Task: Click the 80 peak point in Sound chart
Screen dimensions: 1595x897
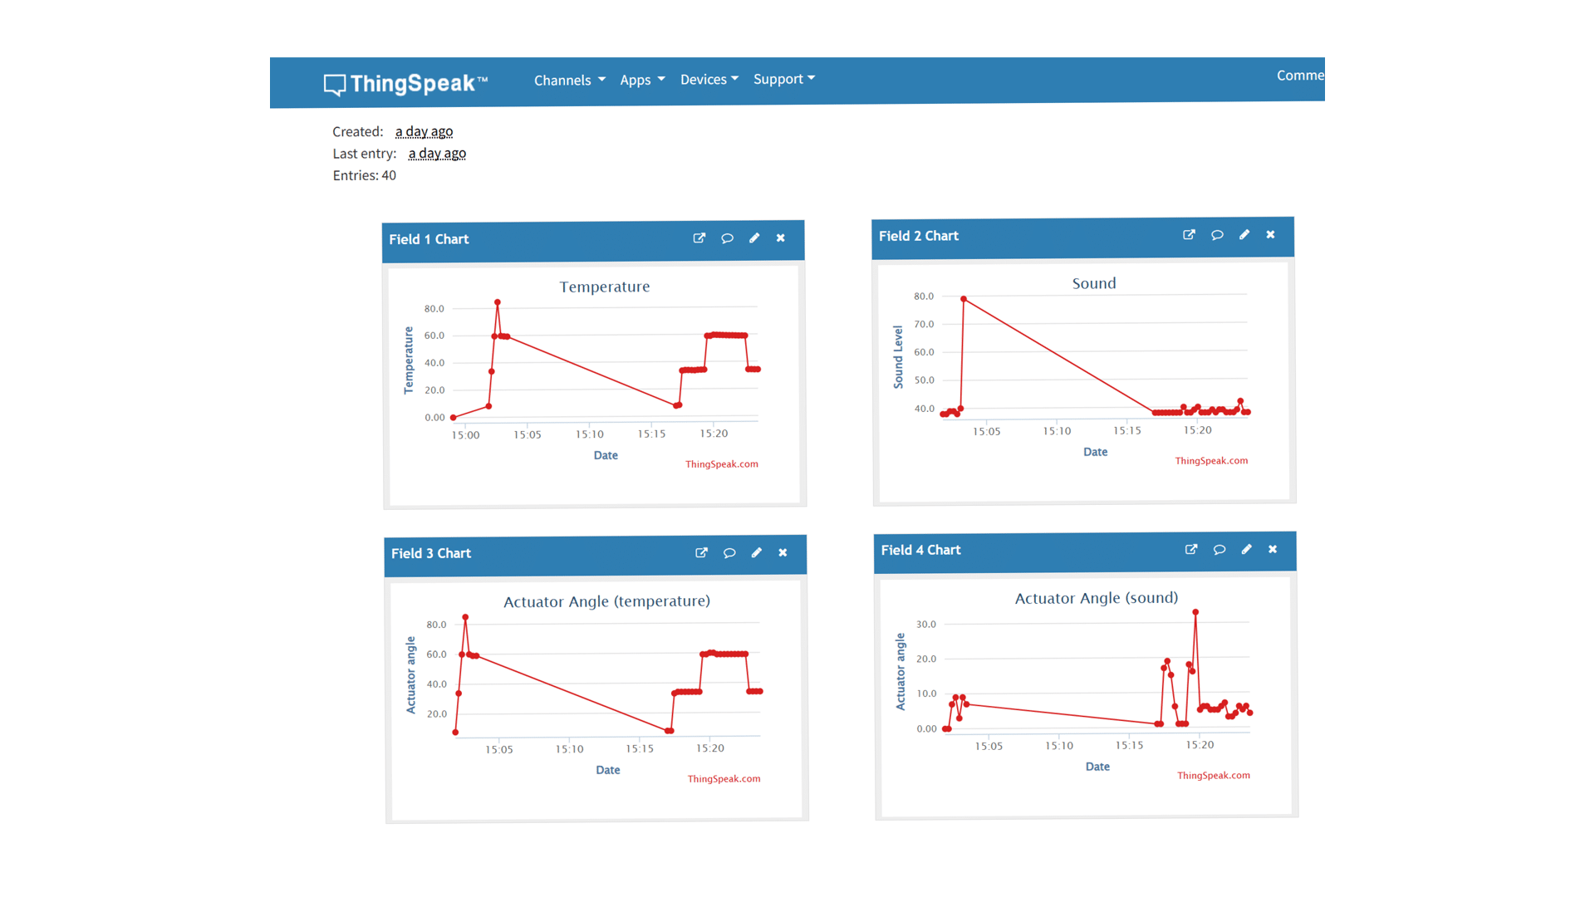Action: [964, 299]
